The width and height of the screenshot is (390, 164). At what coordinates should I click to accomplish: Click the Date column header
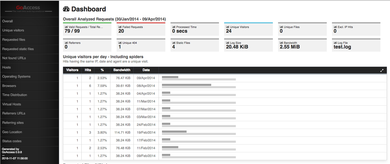pos(146,70)
